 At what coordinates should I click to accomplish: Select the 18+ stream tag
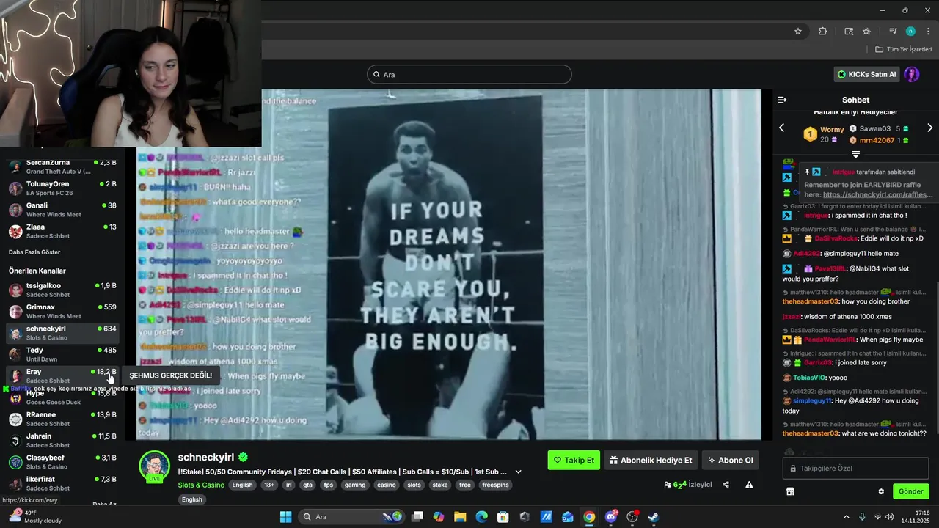coord(269,485)
